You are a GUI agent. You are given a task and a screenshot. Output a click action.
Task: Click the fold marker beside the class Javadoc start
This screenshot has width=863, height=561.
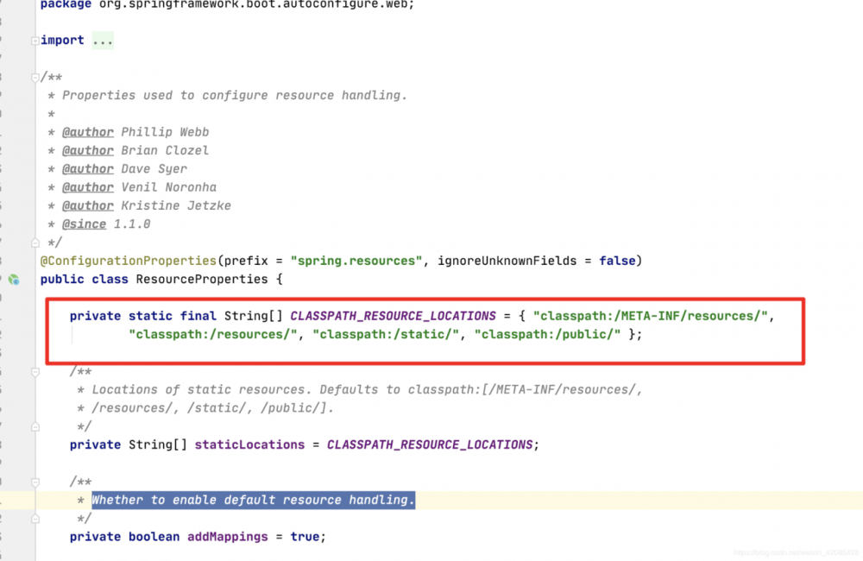click(x=35, y=76)
